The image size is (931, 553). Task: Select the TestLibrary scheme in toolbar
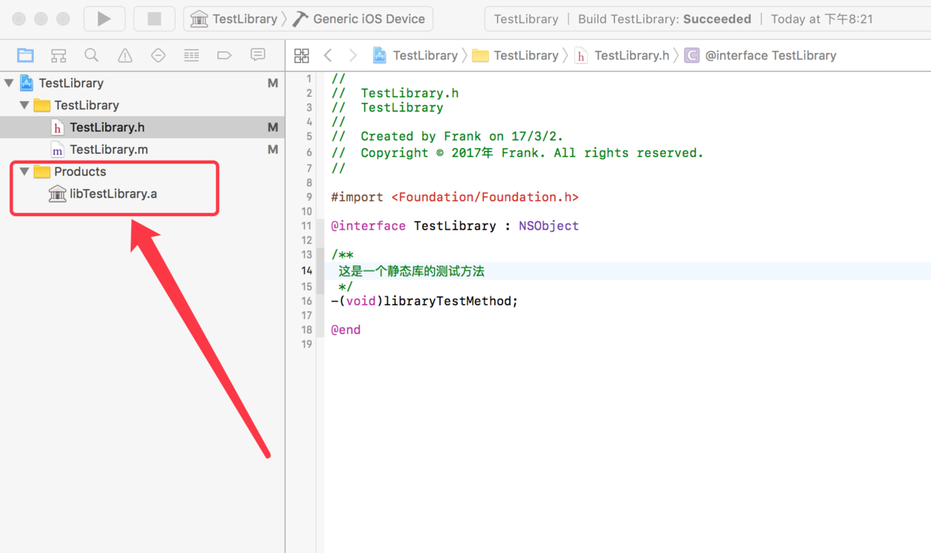234,19
